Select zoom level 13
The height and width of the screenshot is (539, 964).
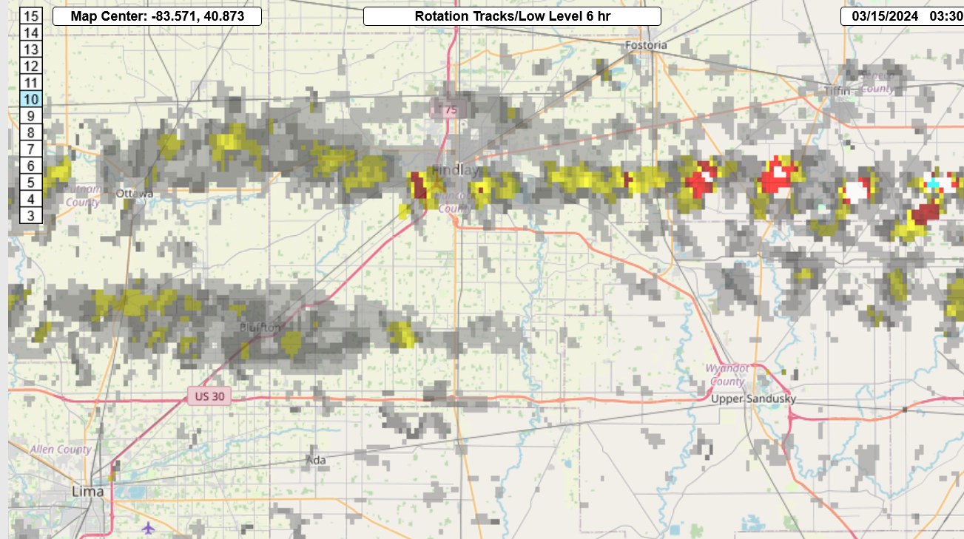[31, 50]
